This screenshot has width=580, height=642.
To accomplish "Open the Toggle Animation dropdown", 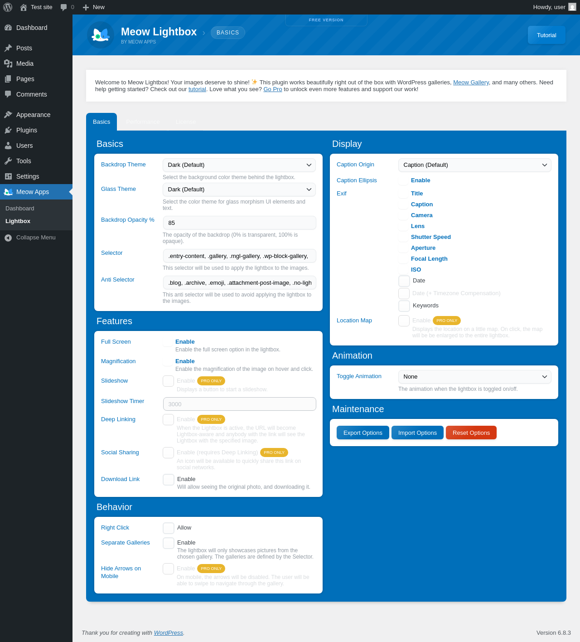I will 475,377.
